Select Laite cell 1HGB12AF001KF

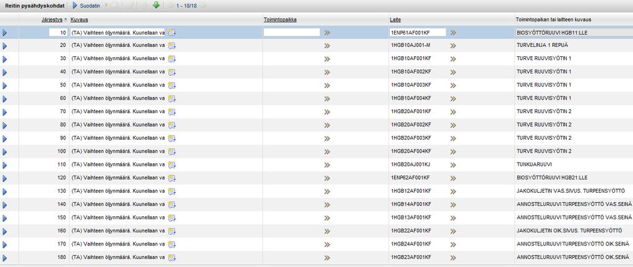[x=411, y=191]
